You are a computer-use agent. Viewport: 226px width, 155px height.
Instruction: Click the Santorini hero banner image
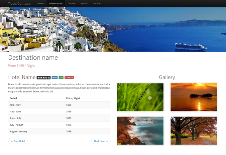click(x=113, y=29)
